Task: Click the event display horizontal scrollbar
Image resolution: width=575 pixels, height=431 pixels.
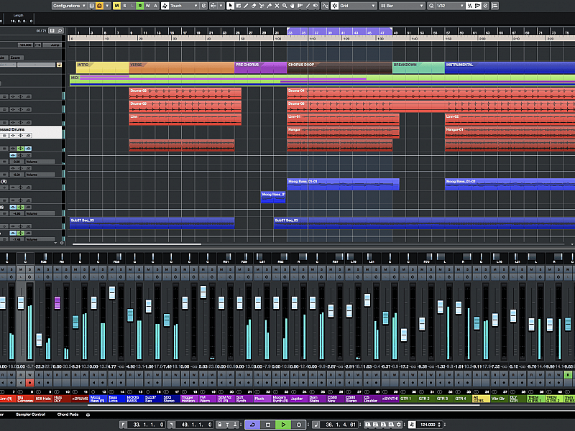Action: 137,244
